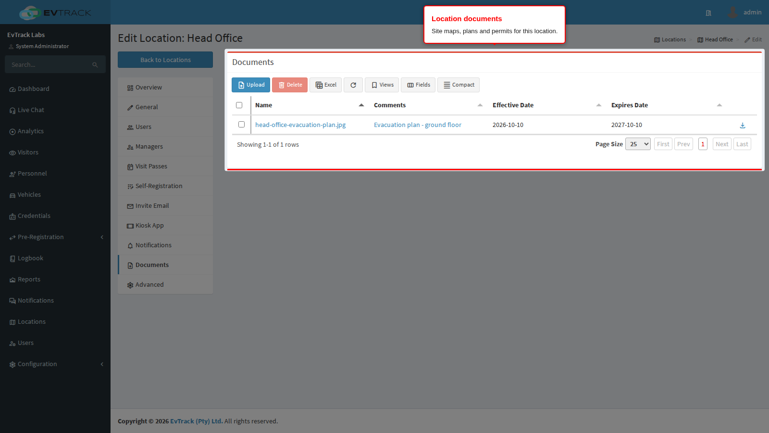Image resolution: width=769 pixels, height=433 pixels.
Task: Tick the checkbox for head-office-evacuation-plan.jpg
Action: click(241, 125)
